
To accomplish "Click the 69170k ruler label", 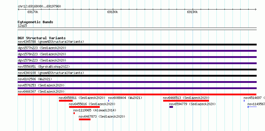I will pos(33,12).
